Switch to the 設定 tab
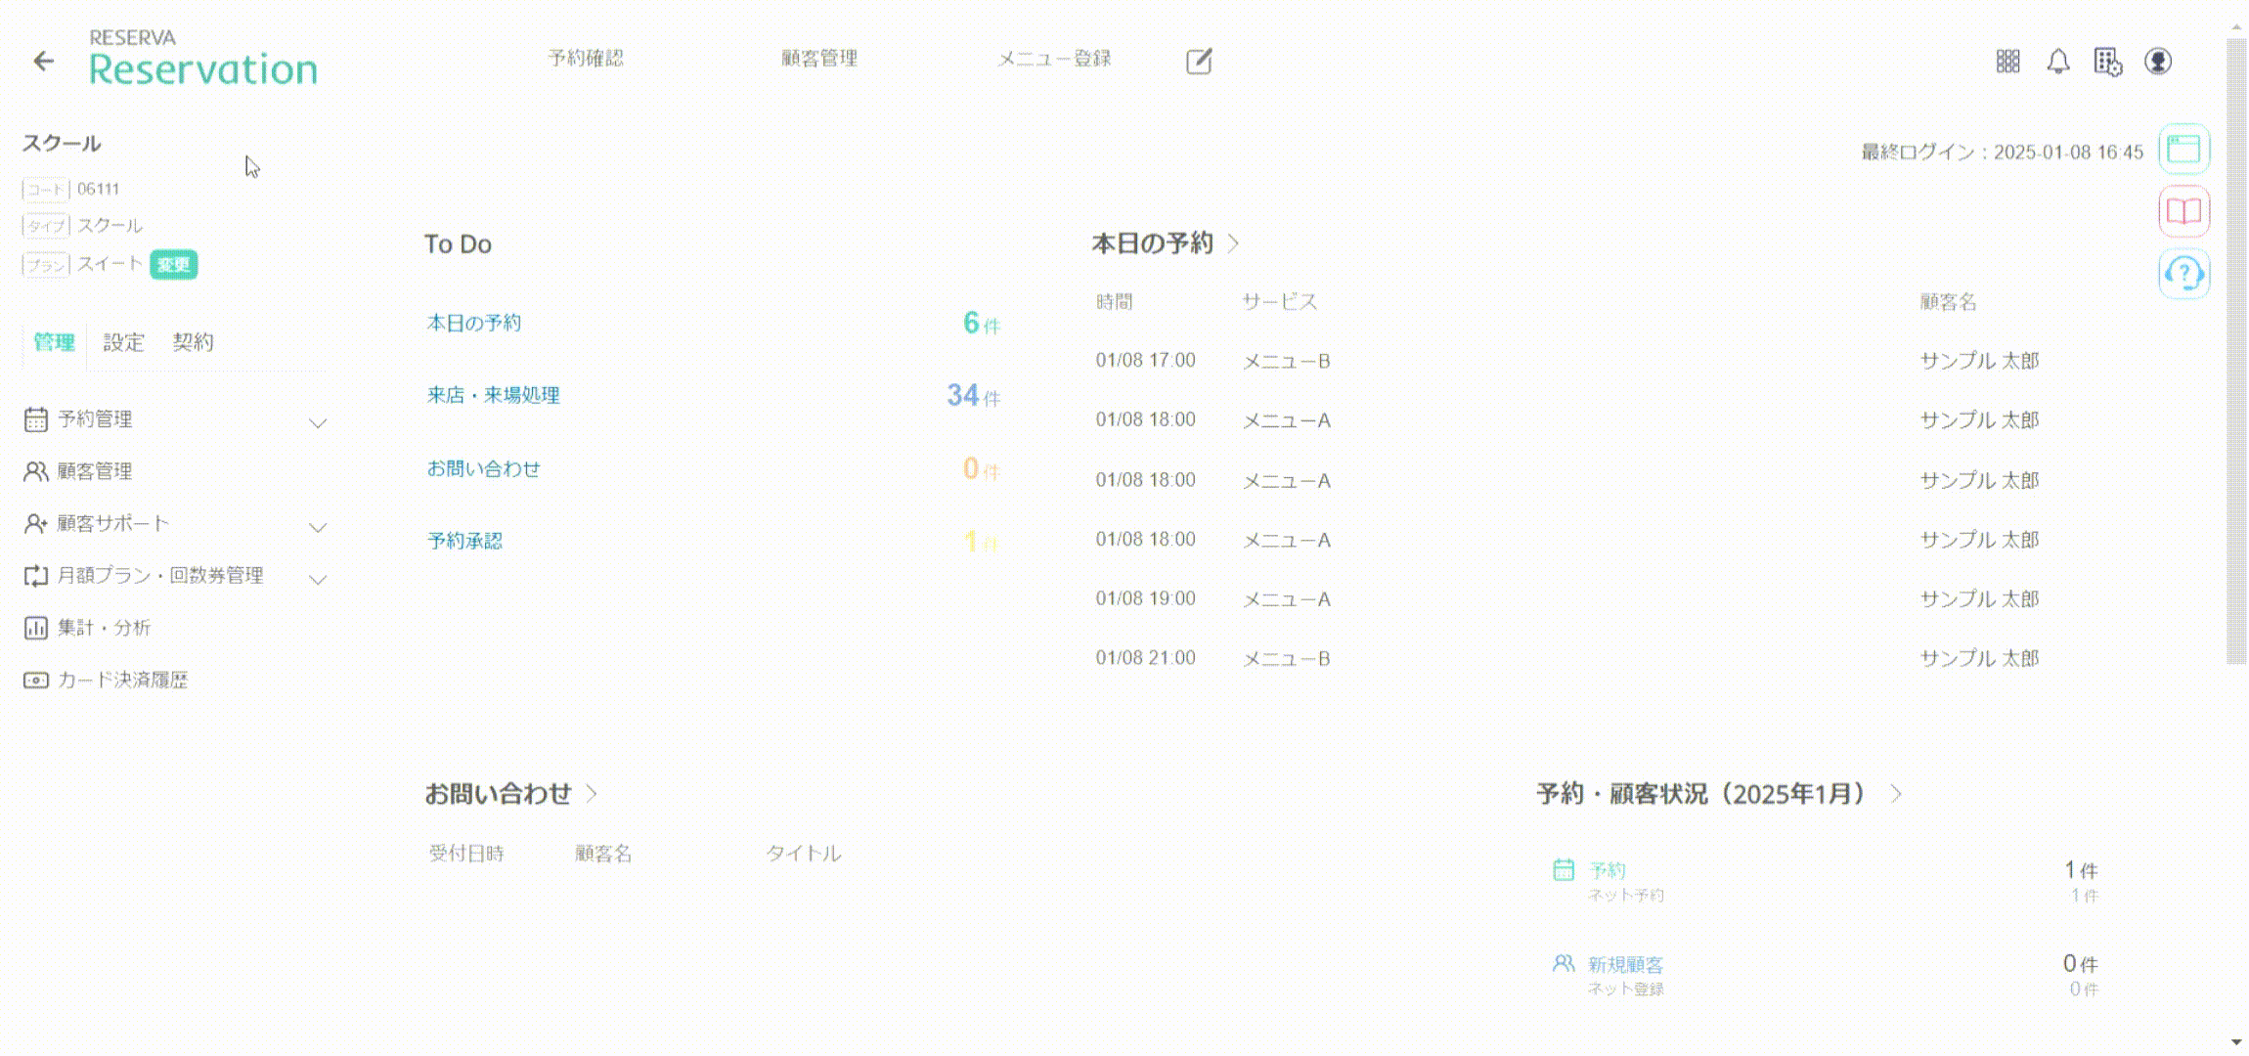Viewport: 2249px width, 1056px height. pyautogui.click(x=123, y=342)
